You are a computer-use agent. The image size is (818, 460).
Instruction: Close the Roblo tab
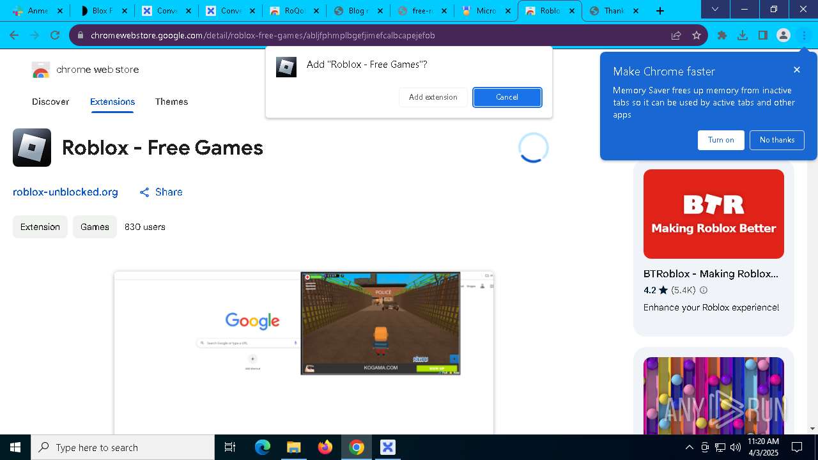[572, 11]
